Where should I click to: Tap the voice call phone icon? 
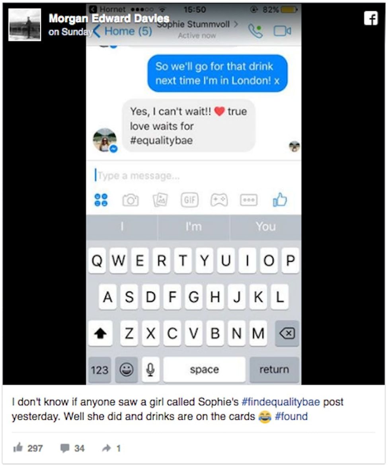(x=255, y=31)
